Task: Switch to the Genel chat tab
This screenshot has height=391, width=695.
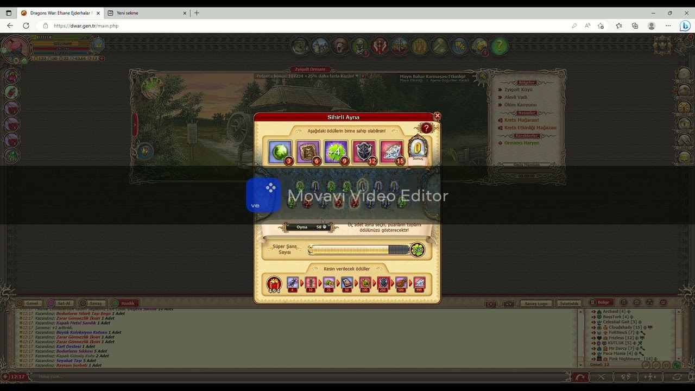Action: pos(28,304)
